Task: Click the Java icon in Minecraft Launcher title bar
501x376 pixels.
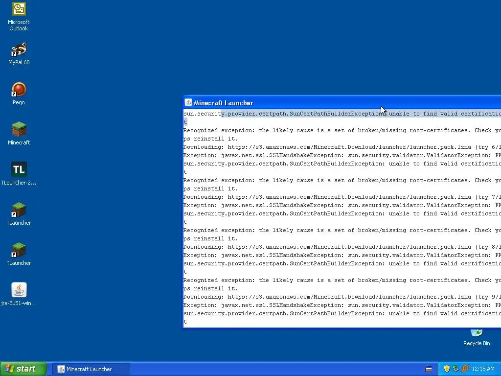Action: point(188,103)
